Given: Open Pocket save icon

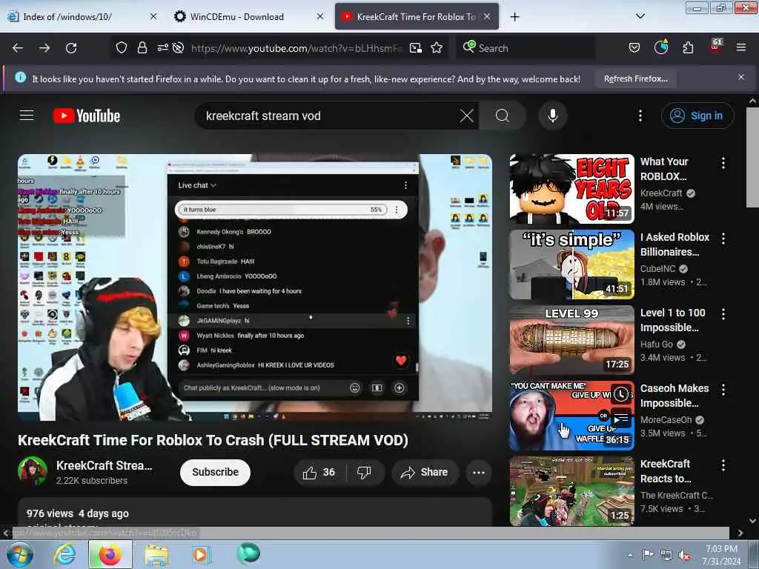Looking at the screenshot, I should tap(634, 48).
